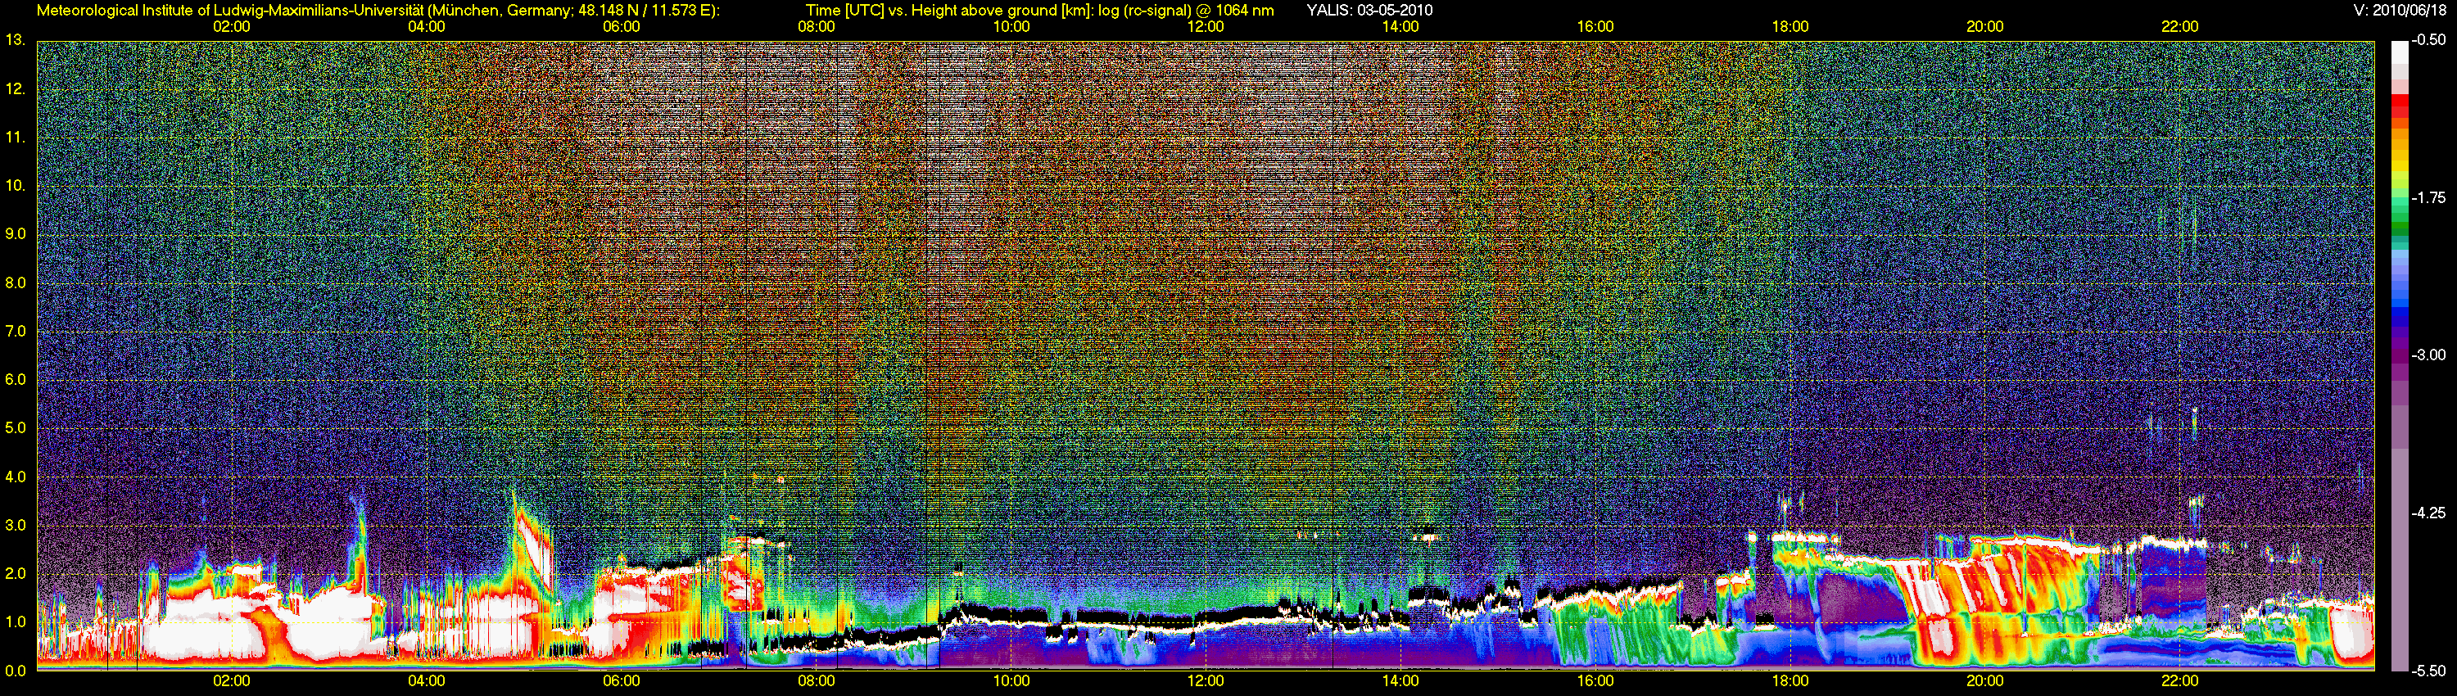Click the '16:00' label on the top time axis
Screen dimensions: 2457x696
pos(1595,27)
